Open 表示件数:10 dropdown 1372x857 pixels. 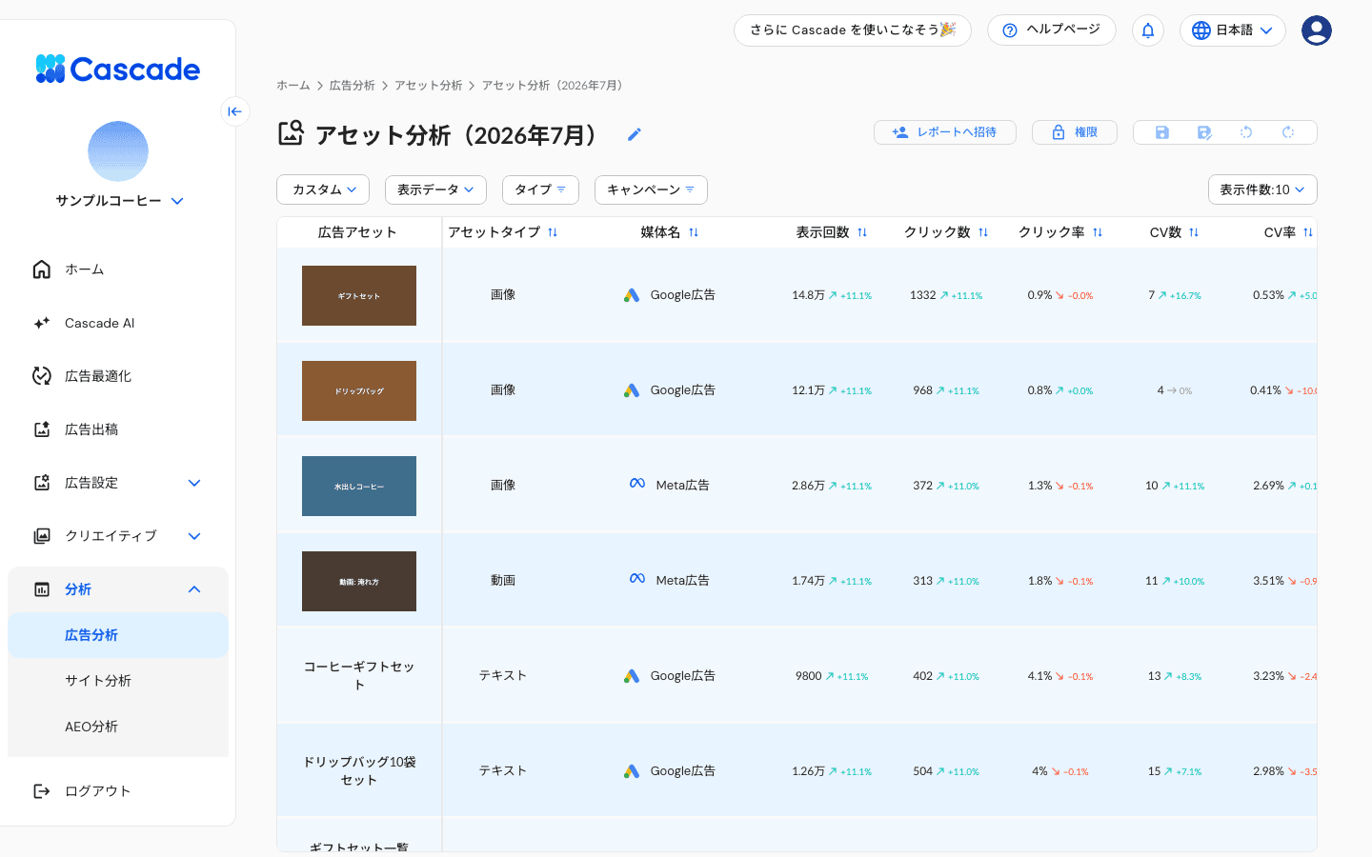point(1262,189)
